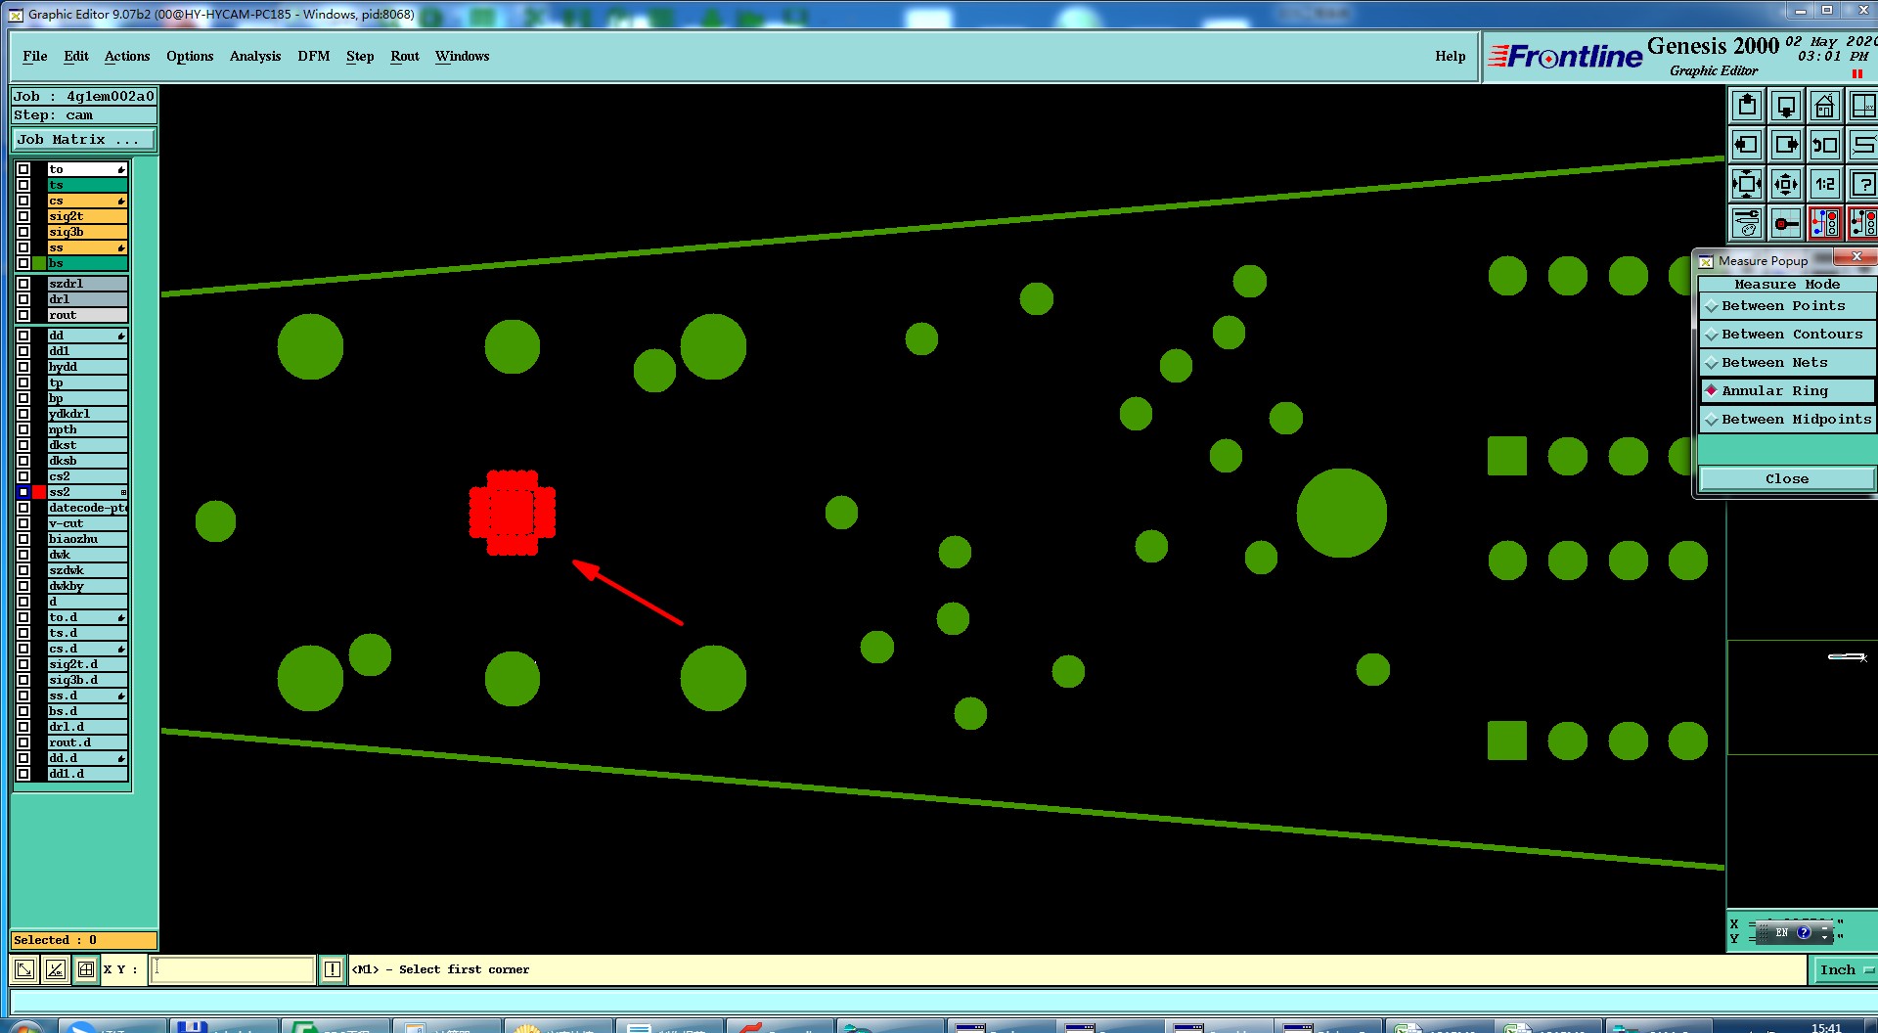This screenshot has height=1033, width=1878.
Task: Click the zoom out diverging arrows icon
Action: [1786, 184]
